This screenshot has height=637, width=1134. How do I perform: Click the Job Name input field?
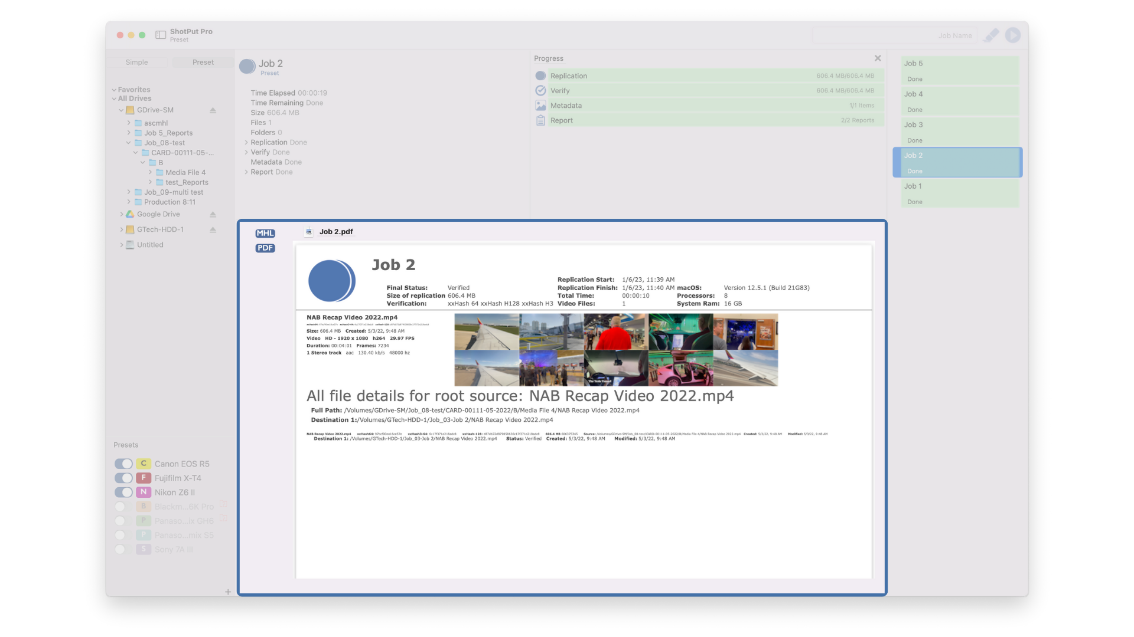pyautogui.click(x=894, y=35)
